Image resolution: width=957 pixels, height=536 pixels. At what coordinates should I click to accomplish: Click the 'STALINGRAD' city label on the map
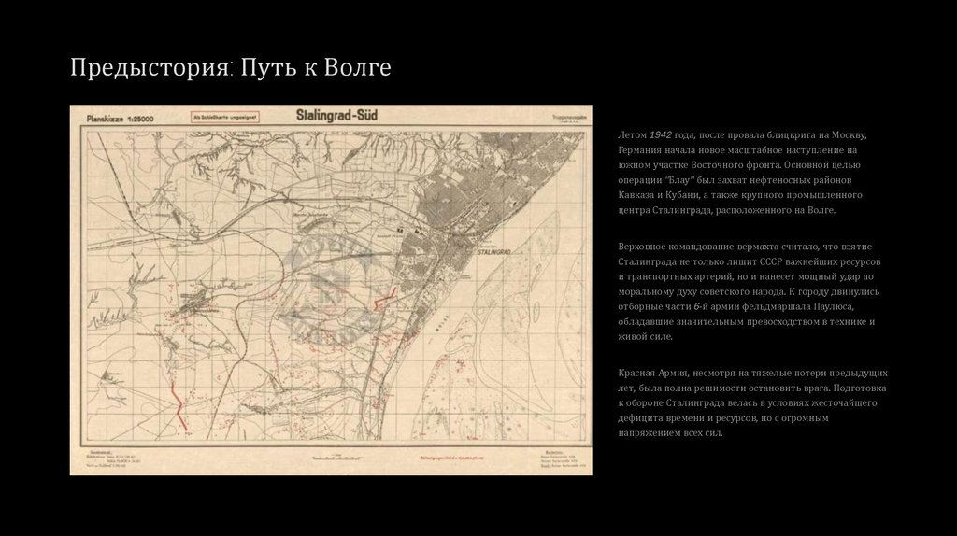[x=493, y=251]
